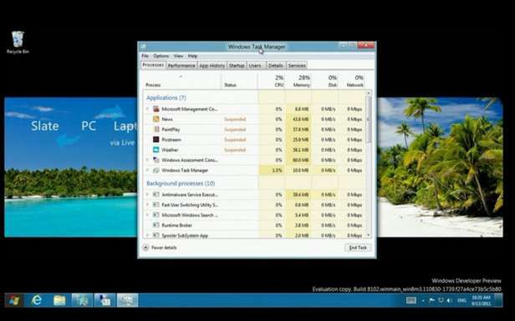
Task: Open the Recycle Bin desktop icon
Action: [x=18, y=43]
